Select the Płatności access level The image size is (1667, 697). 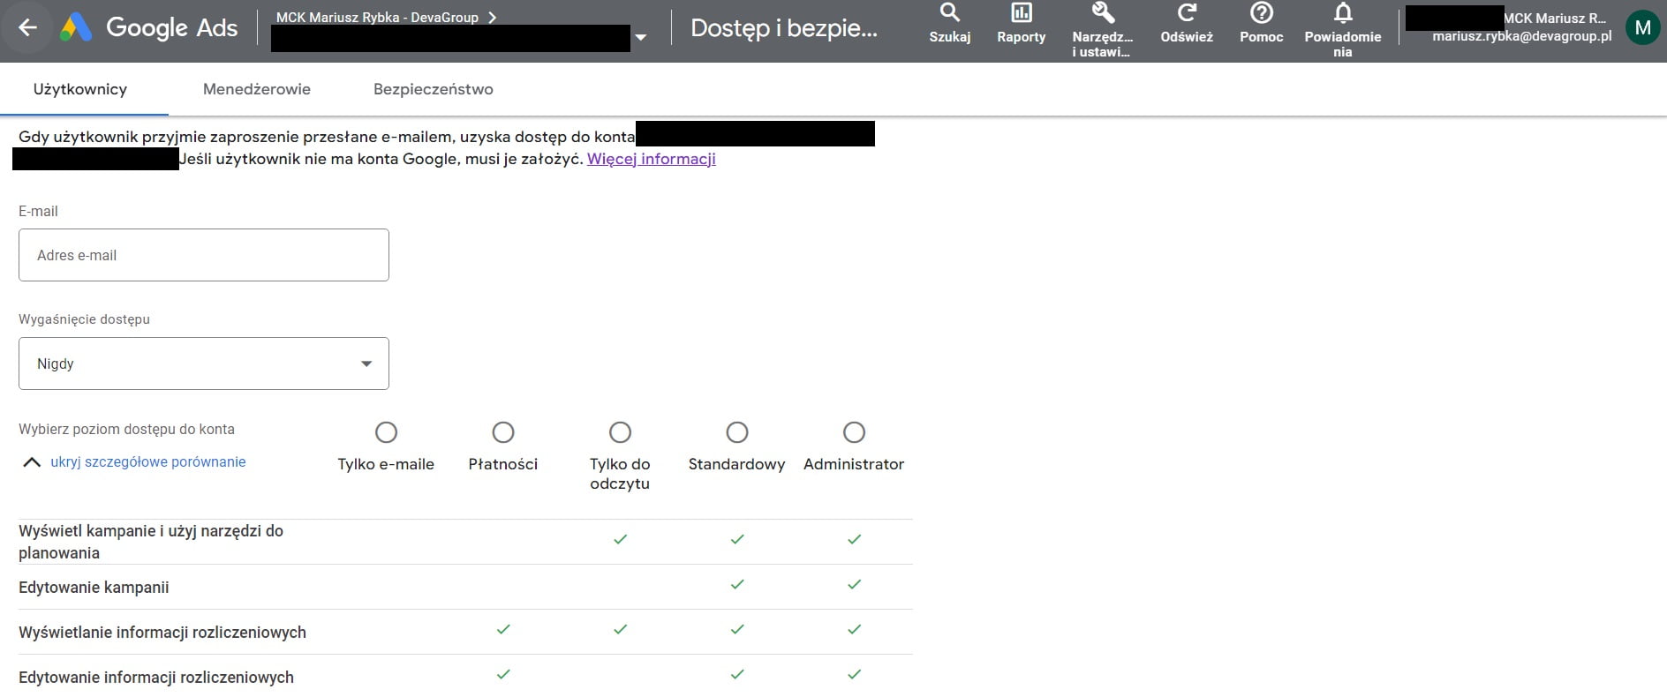(503, 432)
